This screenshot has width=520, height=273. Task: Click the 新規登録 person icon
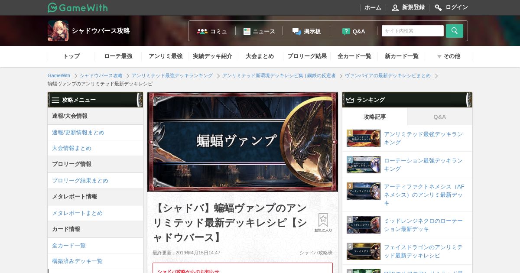point(395,7)
